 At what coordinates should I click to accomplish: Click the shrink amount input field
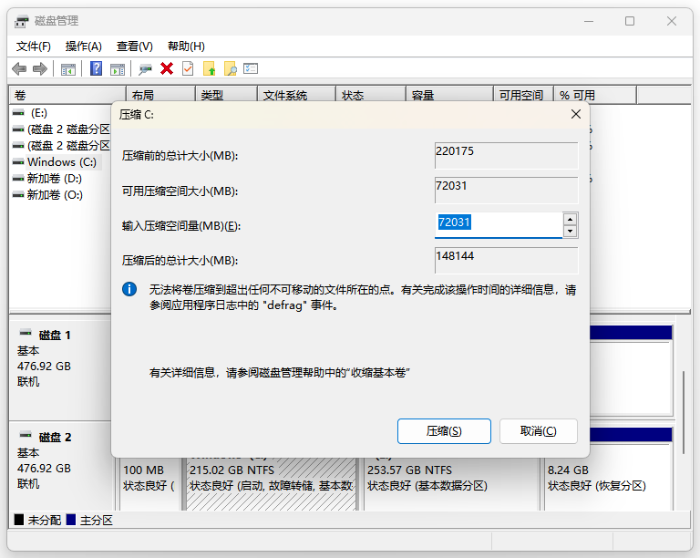click(x=498, y=224)
